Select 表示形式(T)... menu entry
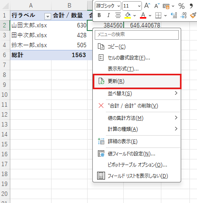The image size is (197, 203). [x=137, y=69]
